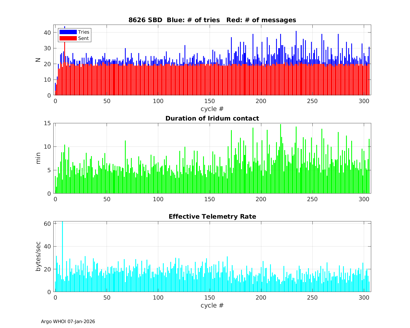Select the 'Sent' legend text label
The image size is (410, 328).
pos(83,38)
